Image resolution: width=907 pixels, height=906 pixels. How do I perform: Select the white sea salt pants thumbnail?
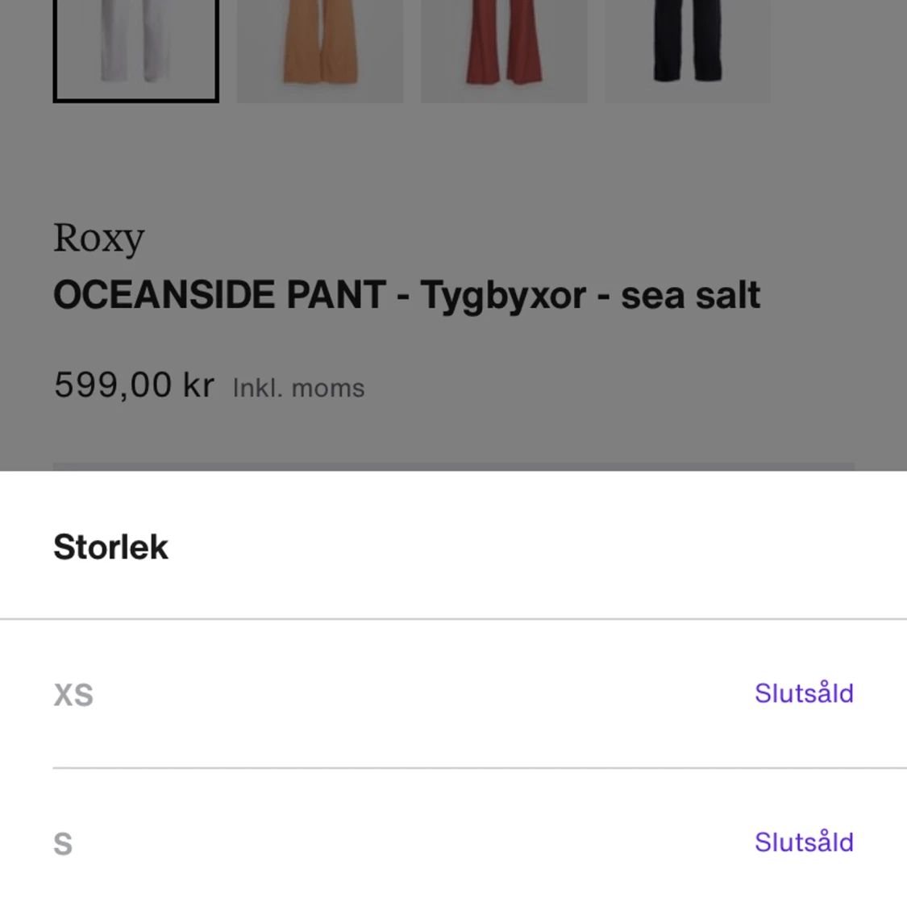[135, 48]
